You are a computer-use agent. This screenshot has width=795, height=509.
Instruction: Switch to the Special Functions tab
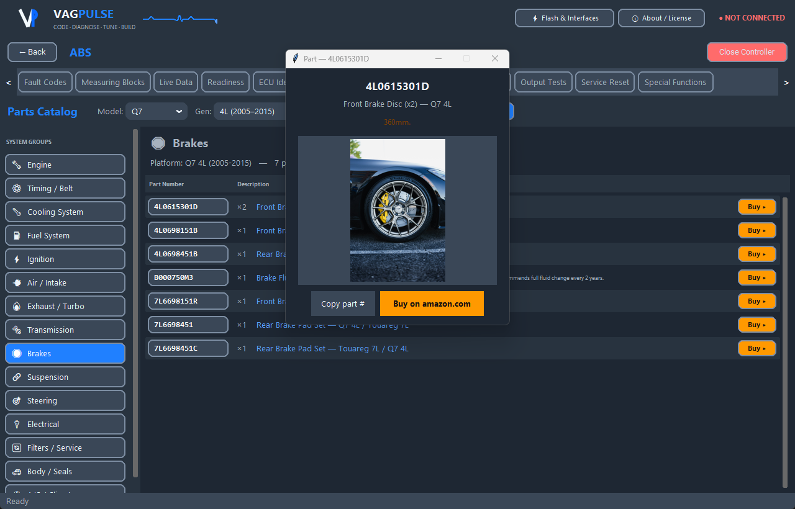(x=675, y=82)
